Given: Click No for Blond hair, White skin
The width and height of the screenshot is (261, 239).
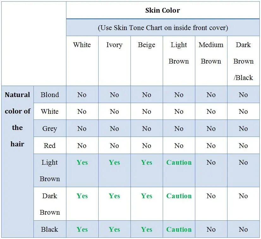Looking at the screenshot, I should coord(82,95).
